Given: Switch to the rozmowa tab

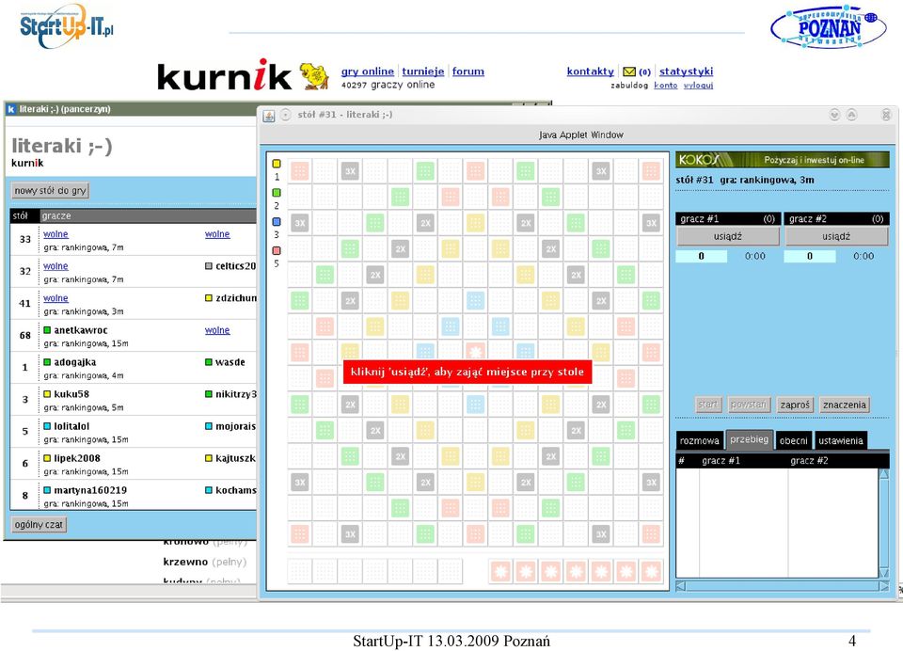Looking at the screenshot, I should pos(699,440).
